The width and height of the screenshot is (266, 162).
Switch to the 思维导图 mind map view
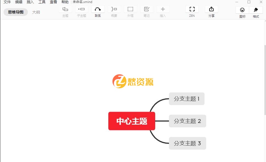pyautogui.click(x=15, y=12)
